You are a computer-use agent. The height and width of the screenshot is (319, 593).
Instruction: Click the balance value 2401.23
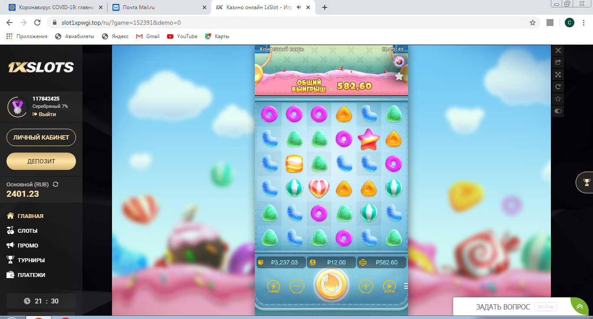click(x=23, y=194)
